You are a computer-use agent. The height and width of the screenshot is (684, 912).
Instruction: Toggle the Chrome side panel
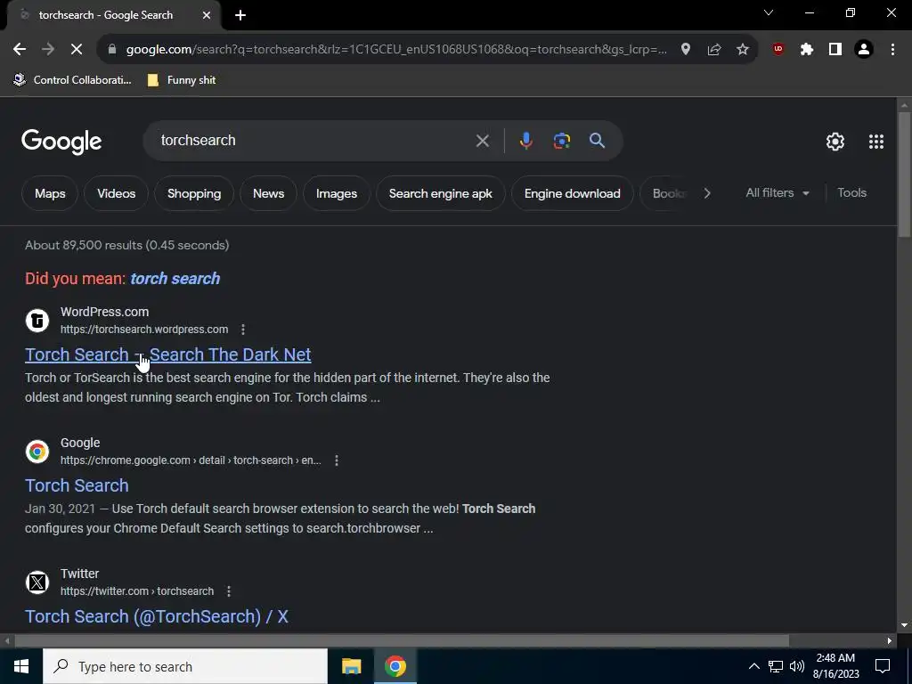click(835, 50)
